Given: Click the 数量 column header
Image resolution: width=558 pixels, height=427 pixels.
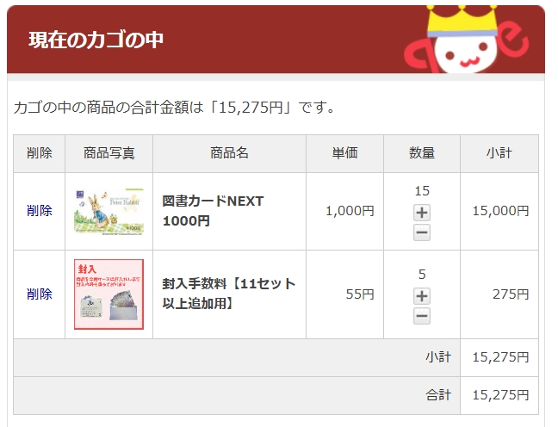Looking at the screenshot, I should point(422,153).
